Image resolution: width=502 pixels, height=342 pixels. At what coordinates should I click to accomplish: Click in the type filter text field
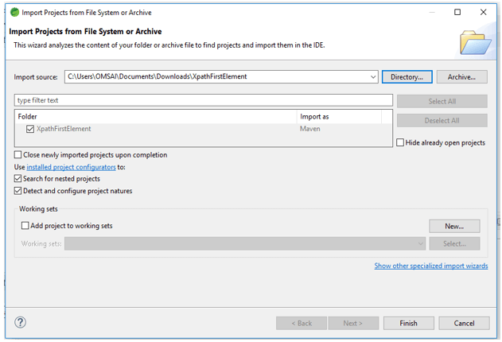[203, 101]
